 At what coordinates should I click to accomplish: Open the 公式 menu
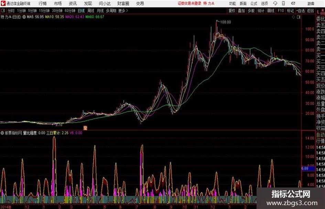pyautogui.click(x=254, y=3)
